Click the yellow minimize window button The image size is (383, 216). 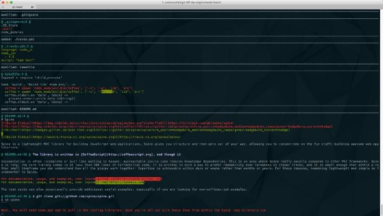click(7, 2)
